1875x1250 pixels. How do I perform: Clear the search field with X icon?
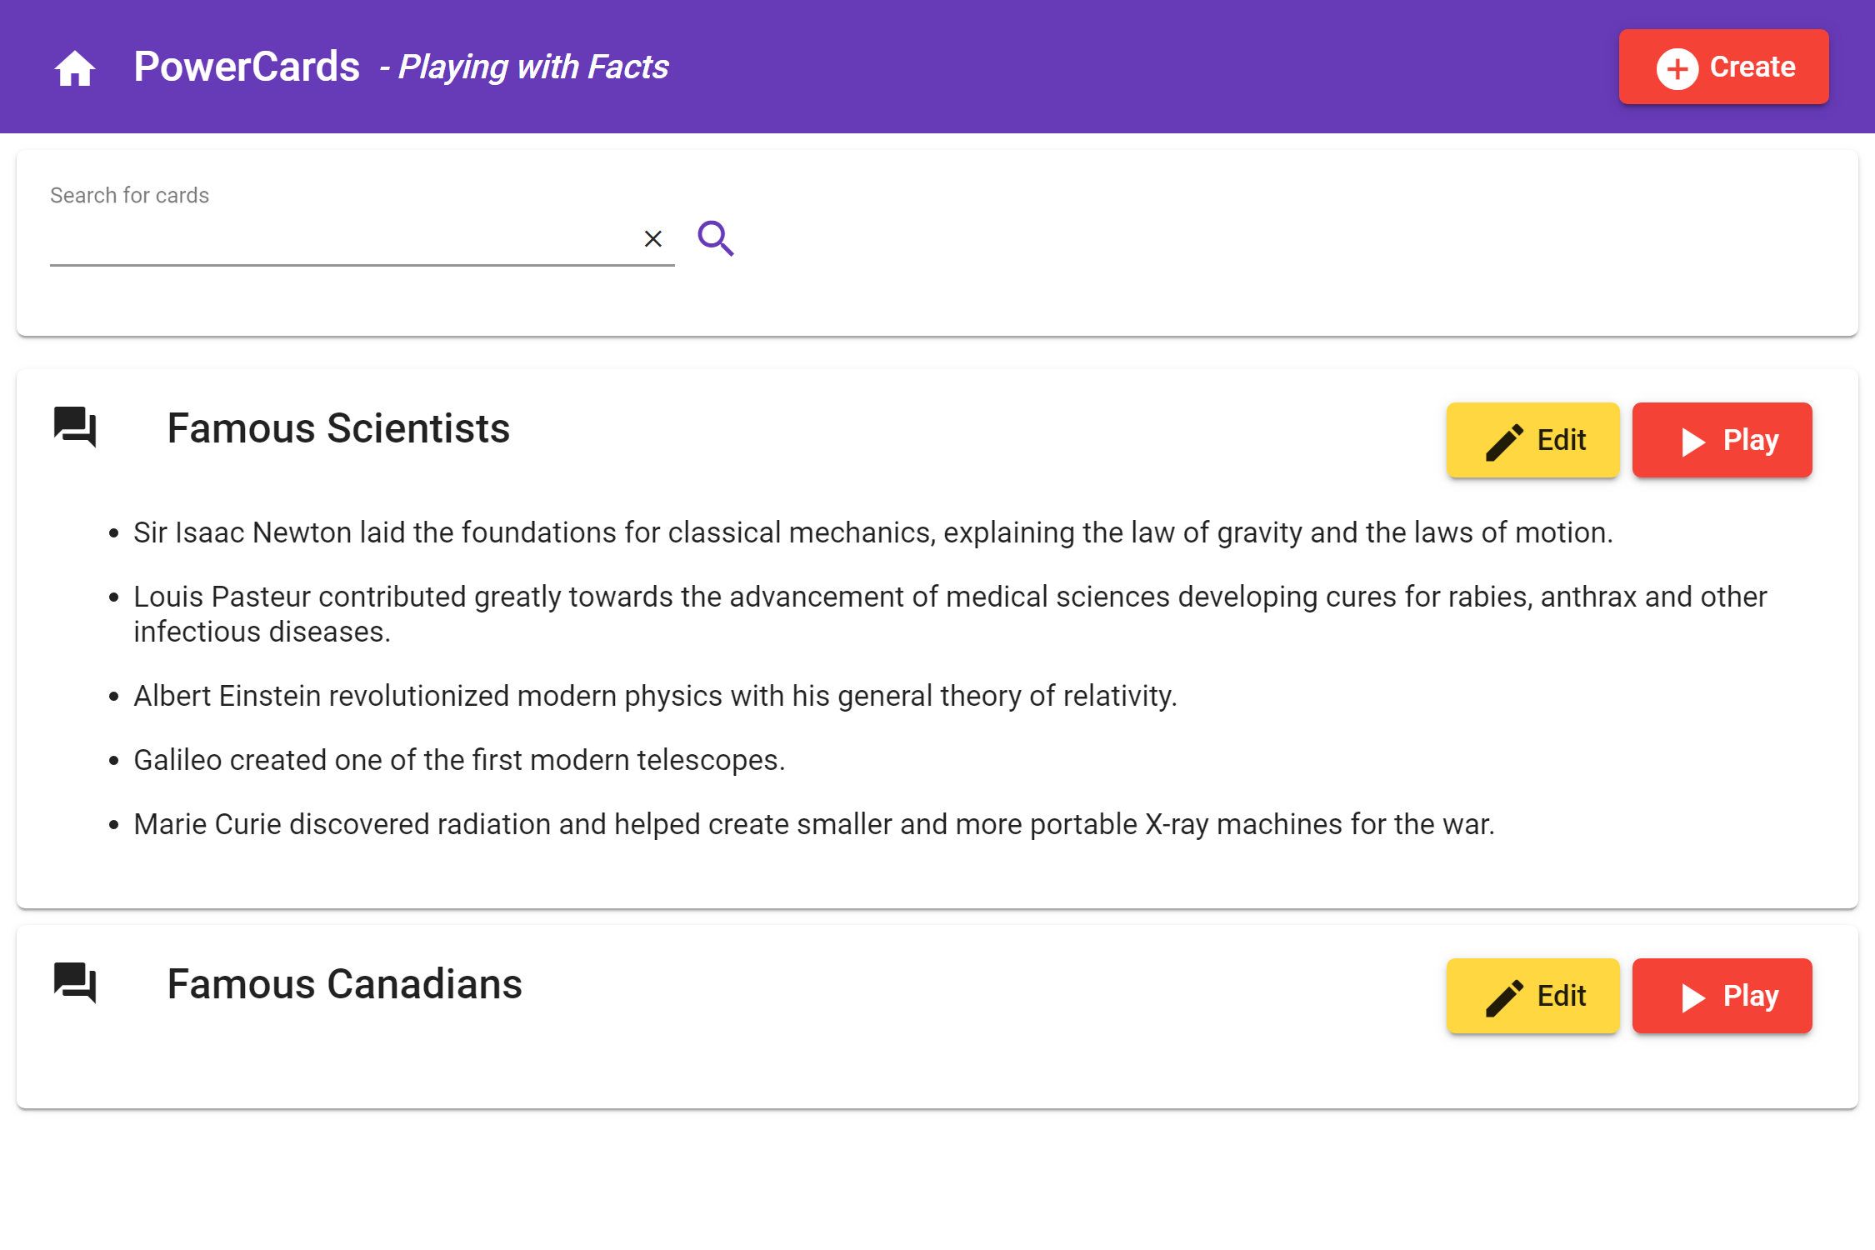pos(653,239)
